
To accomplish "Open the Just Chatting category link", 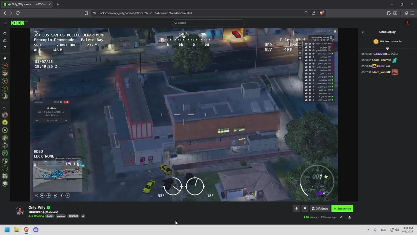I will pos(36,216).
